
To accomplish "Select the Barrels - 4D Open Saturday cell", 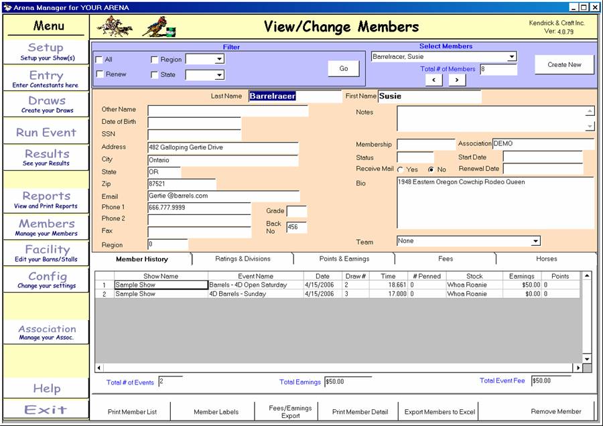I will (x=256, y=285).
